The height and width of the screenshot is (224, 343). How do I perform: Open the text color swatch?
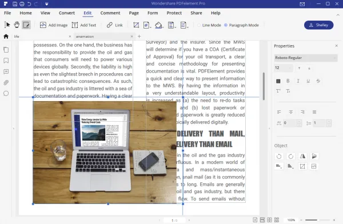[x=278, y=81]
